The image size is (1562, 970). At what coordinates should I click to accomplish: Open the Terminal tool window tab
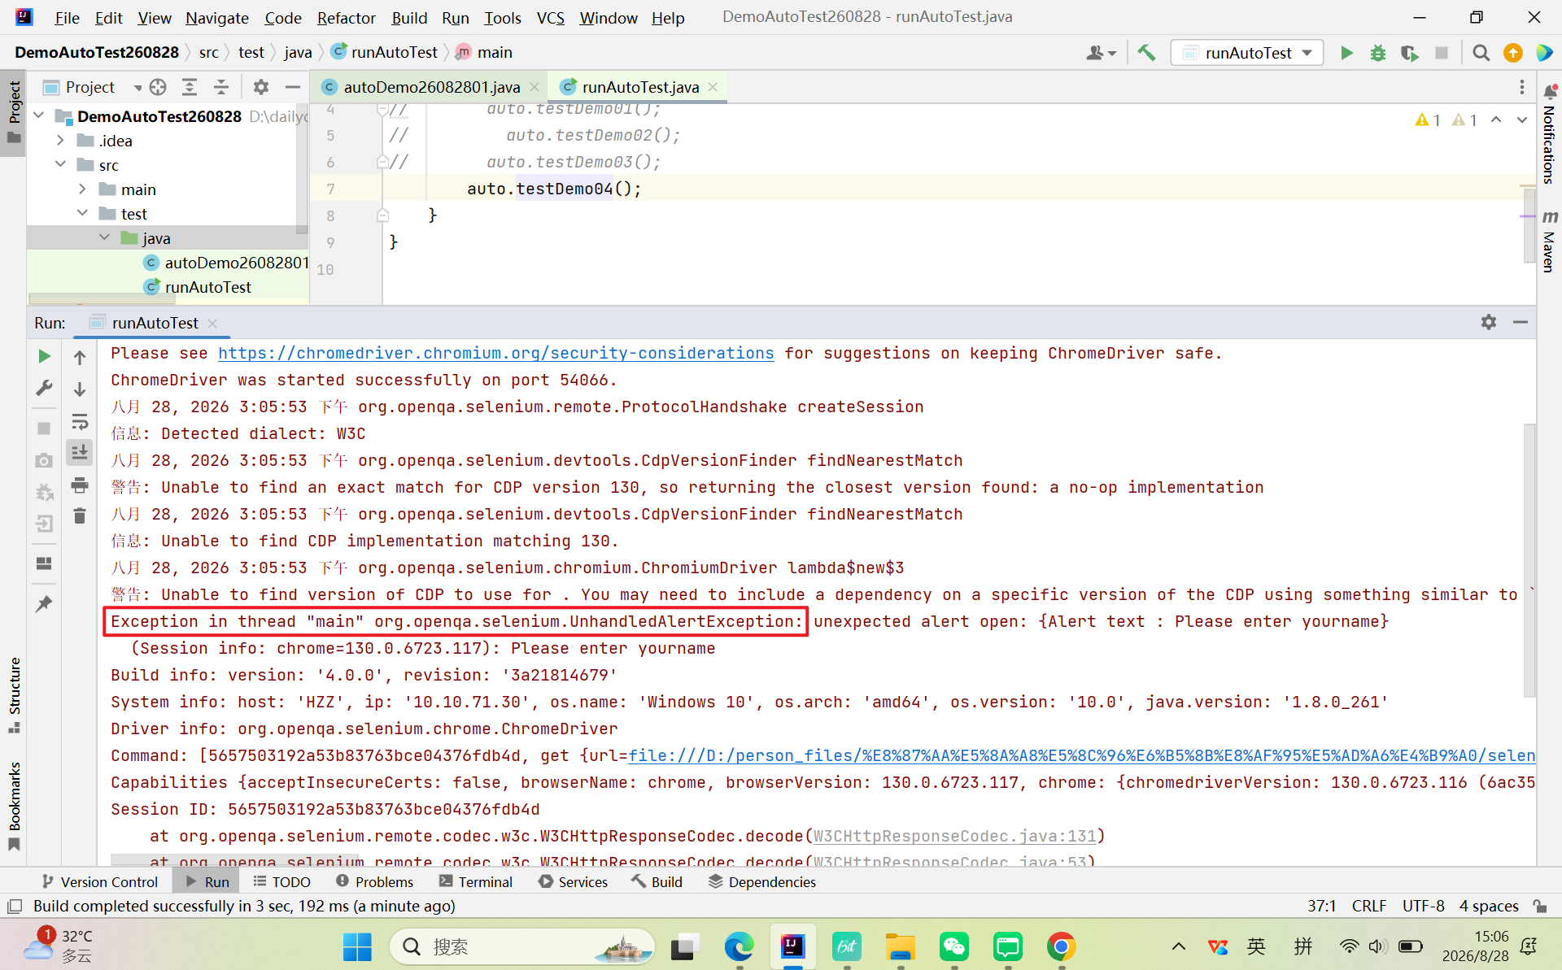[476, 881]
